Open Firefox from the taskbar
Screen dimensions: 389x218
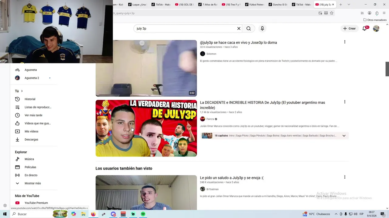[93, 214]
